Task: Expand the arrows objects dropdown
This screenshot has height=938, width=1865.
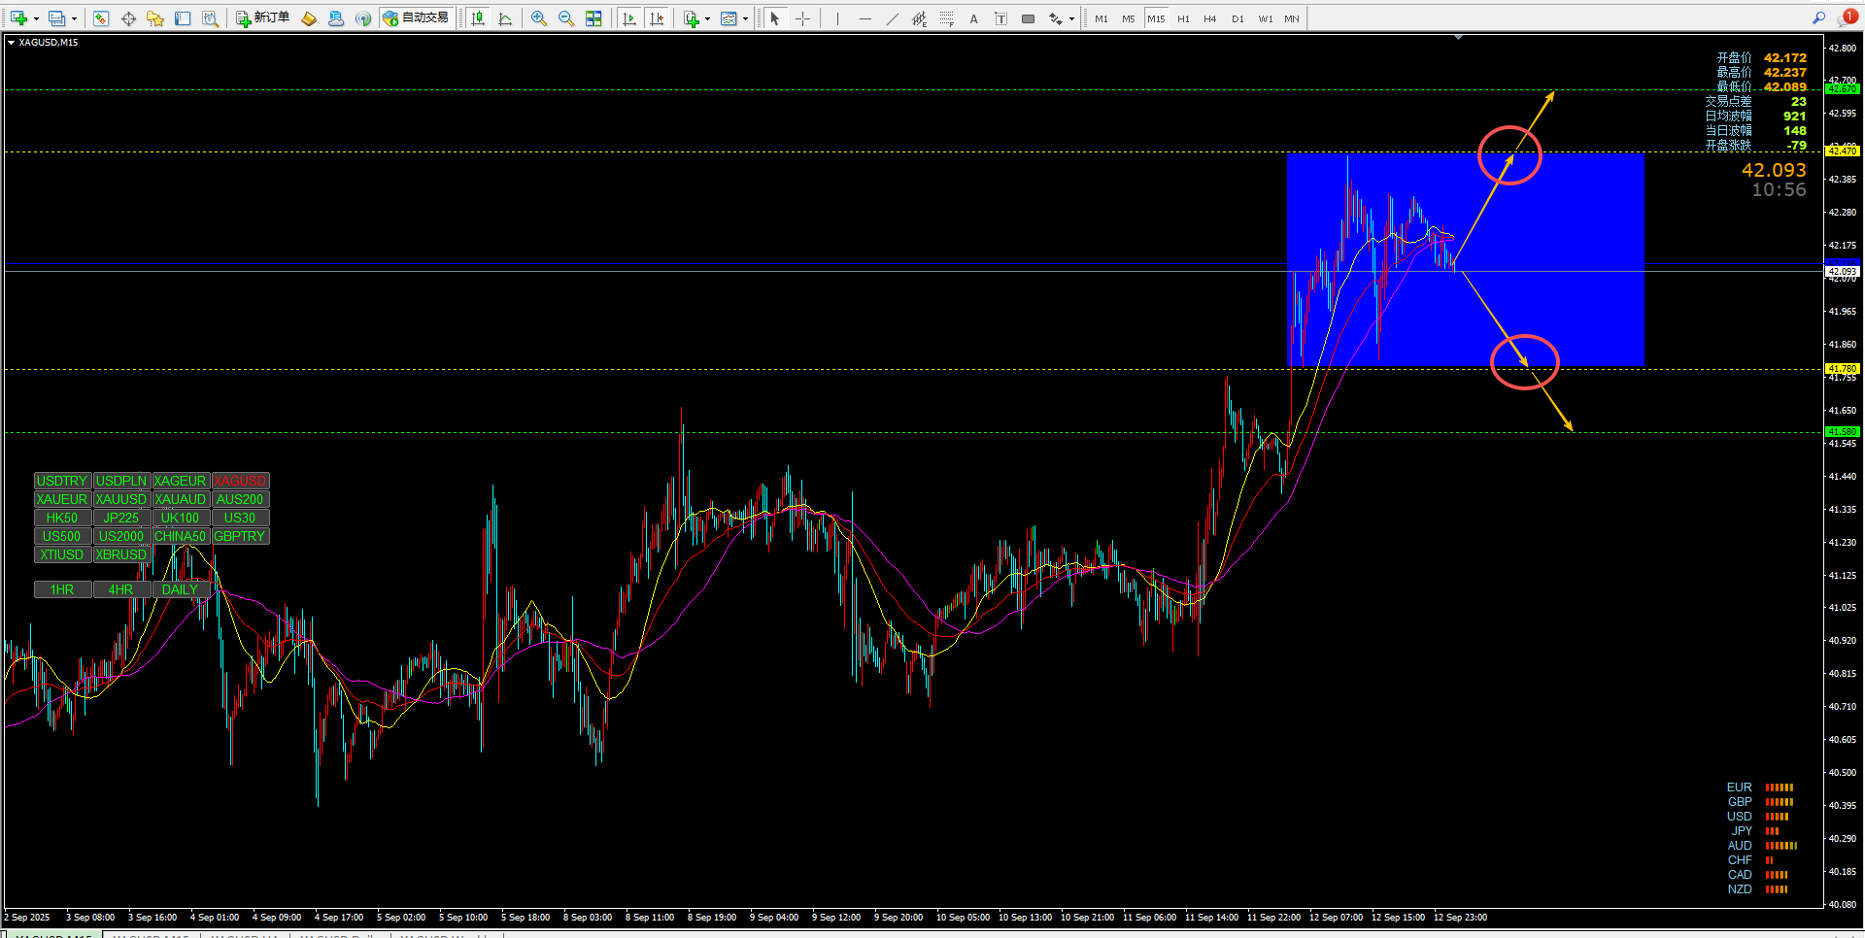Action: [1071, 18]
